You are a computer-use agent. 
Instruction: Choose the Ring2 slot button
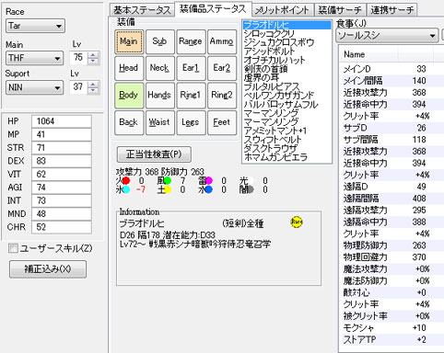[222, 95]
